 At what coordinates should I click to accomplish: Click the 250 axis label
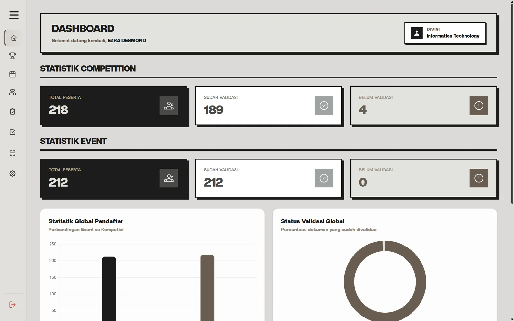(x=53, y=244)
